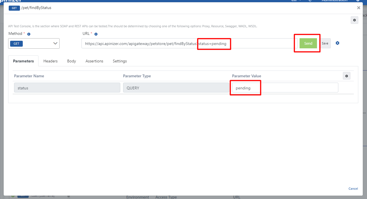Click the plus icon above the Send button
The height and width of the screenshot is (199, 367).
click(x=354, y=20)
